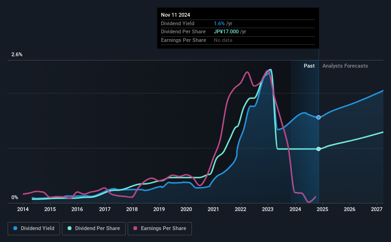Viewport: 391px width, 242px height.
Task: Click the 0% y-axis label
Action: [15, 197]
